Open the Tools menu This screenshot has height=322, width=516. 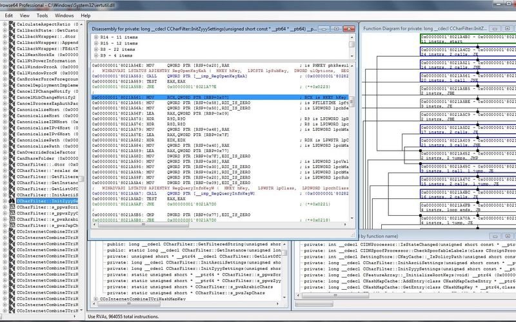42,14
